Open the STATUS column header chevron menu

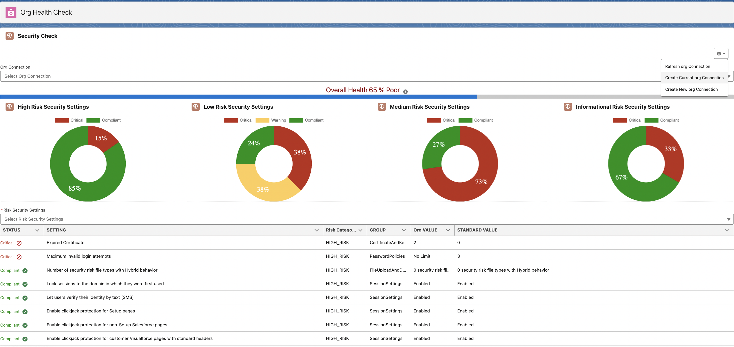37,230
